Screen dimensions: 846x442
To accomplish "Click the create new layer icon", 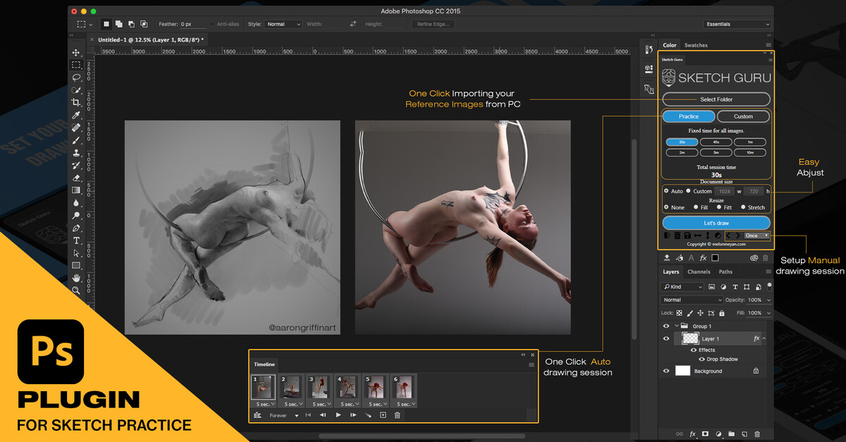I will 744,434.
